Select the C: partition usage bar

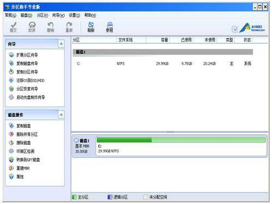181,140
